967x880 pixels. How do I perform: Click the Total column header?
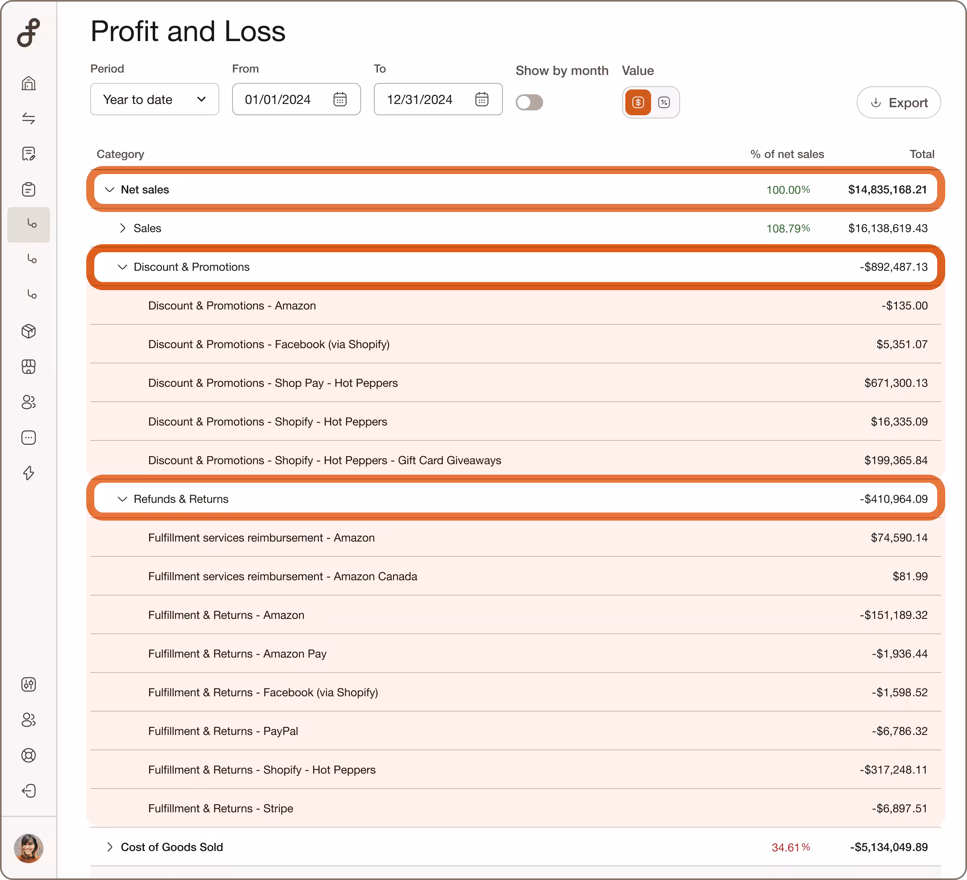922,154
